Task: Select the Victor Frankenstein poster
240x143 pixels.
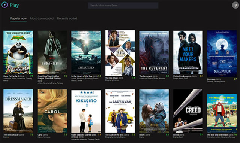Action: 188,52
